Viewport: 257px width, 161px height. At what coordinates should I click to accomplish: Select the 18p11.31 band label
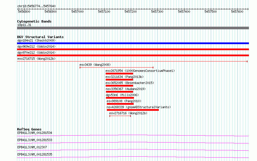[24, 25]
